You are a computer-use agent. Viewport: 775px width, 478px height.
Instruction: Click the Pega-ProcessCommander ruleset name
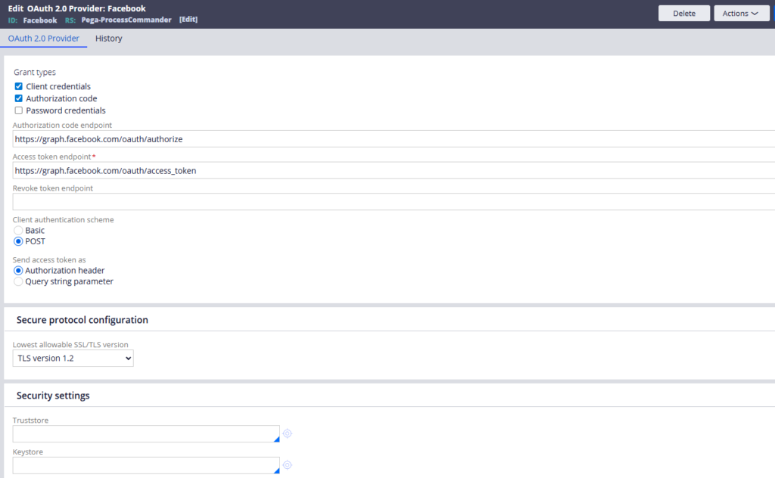(x=126, y=20)
